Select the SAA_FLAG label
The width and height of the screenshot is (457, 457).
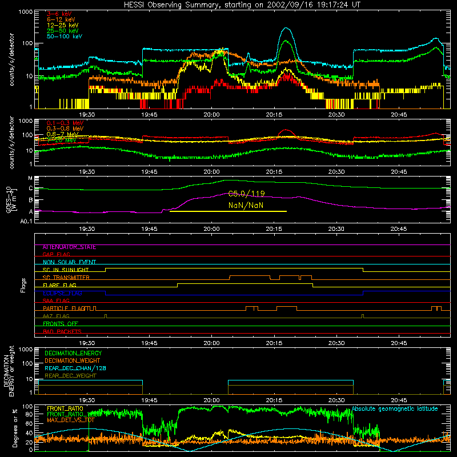[x=56, y=300]
